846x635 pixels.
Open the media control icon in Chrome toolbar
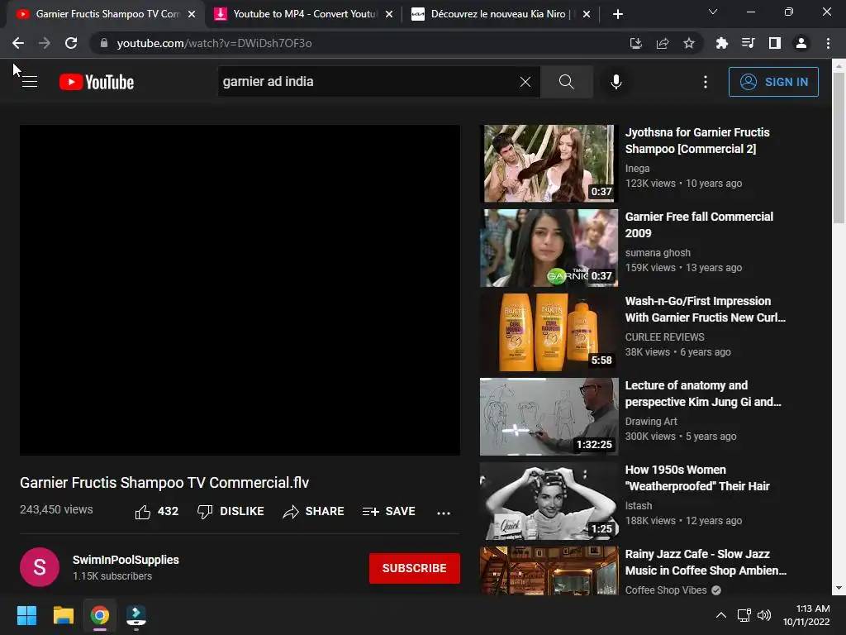click(x=749, y=43)
